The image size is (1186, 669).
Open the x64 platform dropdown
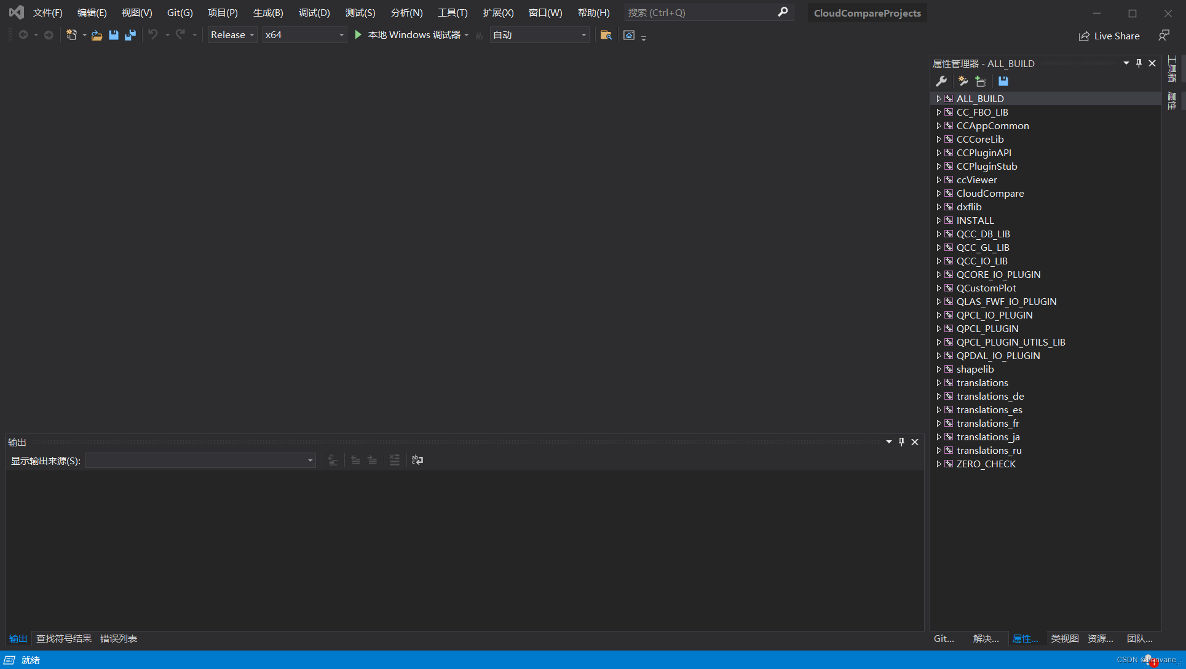point(341,34)
